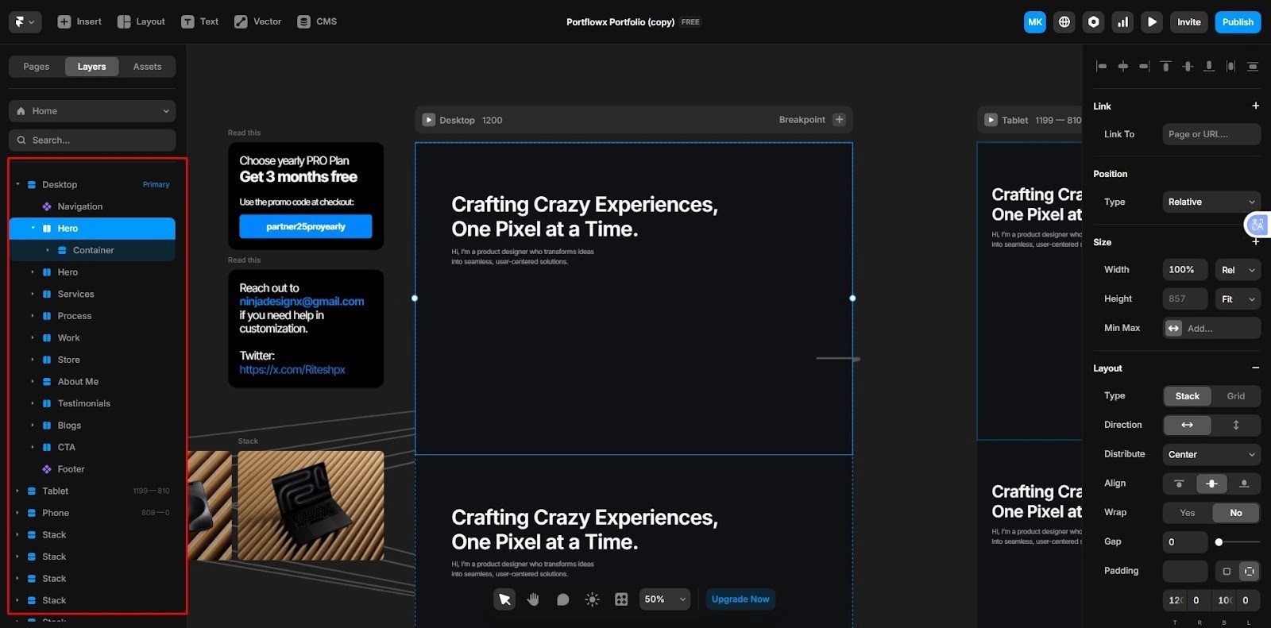Select the Navigation component layer
This screenshot has width=1271, height=628.
pyautogui.click(x=80, y=206)
